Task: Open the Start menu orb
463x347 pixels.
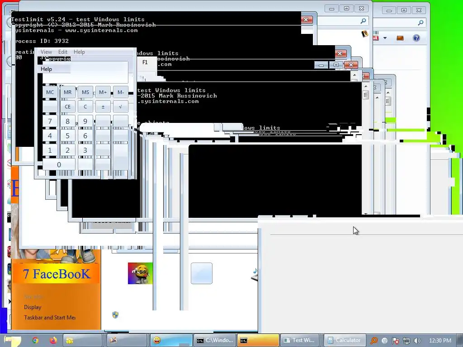Action: click(12, 341)
